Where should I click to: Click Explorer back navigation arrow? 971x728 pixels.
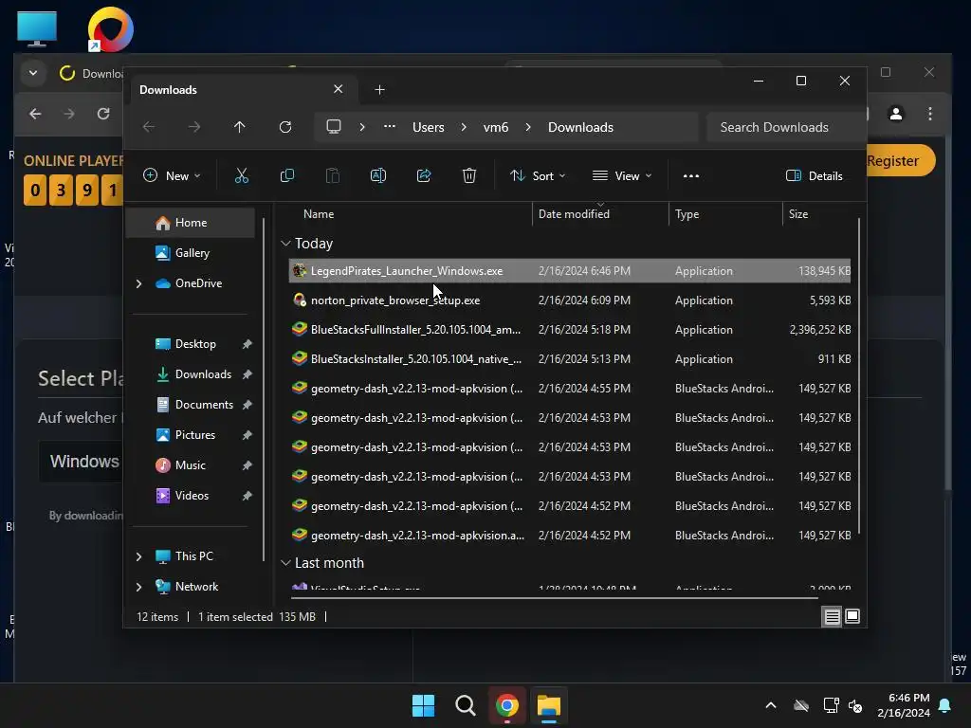tap(149, 127)
